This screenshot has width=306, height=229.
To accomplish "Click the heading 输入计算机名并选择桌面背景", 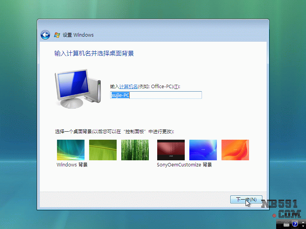I will pos(94,53).
